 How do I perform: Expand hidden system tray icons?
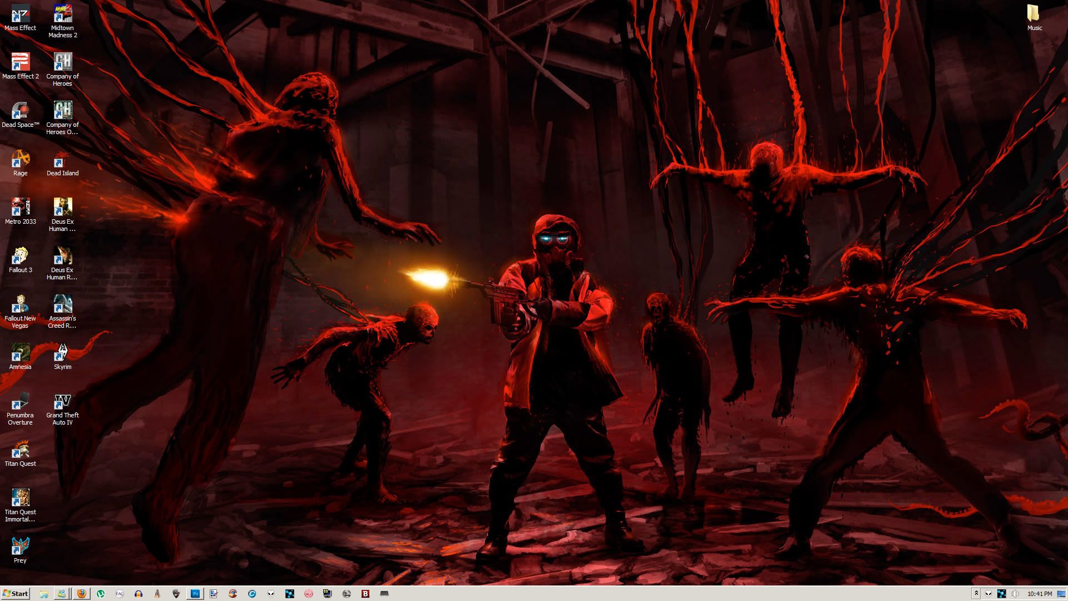coord(976,594)
